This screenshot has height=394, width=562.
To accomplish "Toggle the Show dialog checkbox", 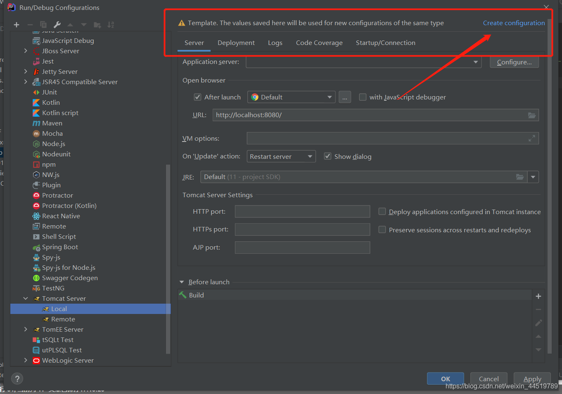I will [x=327, y=156].
